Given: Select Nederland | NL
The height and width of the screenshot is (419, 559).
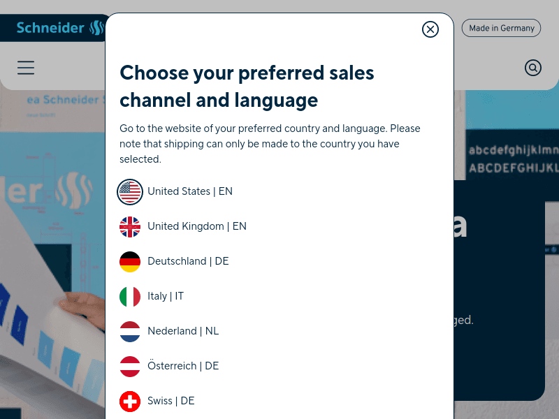Looking at the screenshot, I should [x=183, y=331].
